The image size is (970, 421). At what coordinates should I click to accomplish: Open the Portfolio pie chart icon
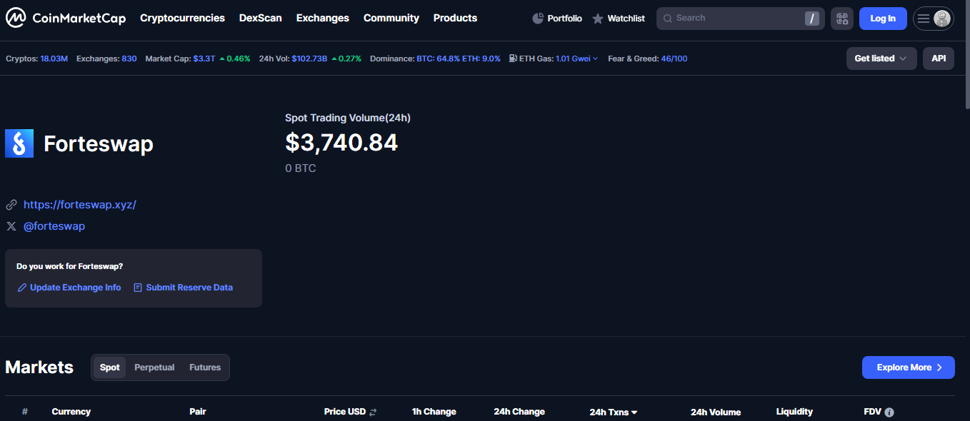coord(538,19)
